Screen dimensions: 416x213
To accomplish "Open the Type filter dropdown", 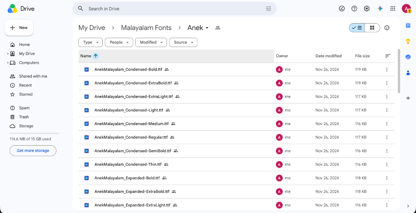I will tap(90, 42).
